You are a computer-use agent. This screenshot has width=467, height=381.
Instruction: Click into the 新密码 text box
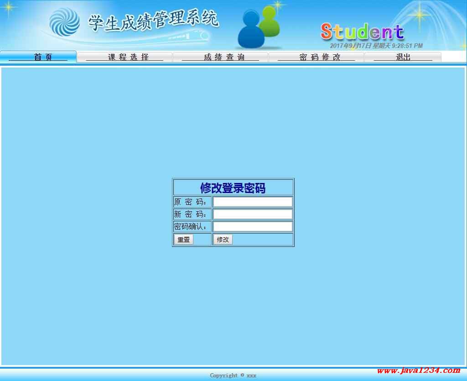[x=253, y=214]
